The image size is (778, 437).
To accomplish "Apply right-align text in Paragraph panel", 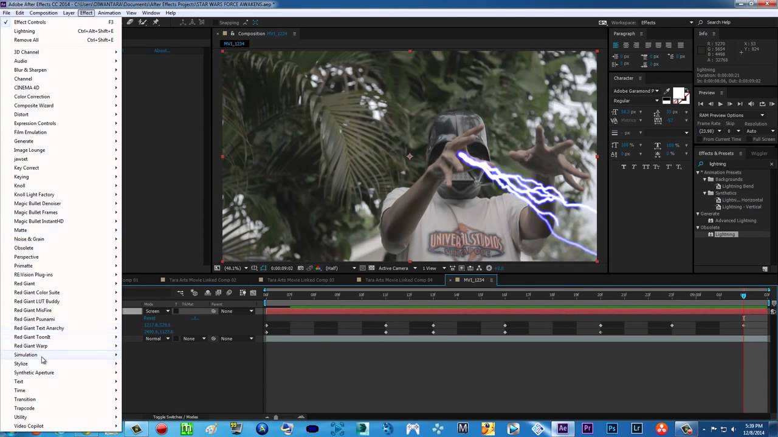I will (x=636, y=45).
